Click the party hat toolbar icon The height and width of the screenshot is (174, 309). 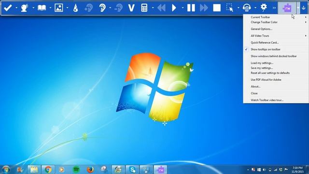click(75, 8)
